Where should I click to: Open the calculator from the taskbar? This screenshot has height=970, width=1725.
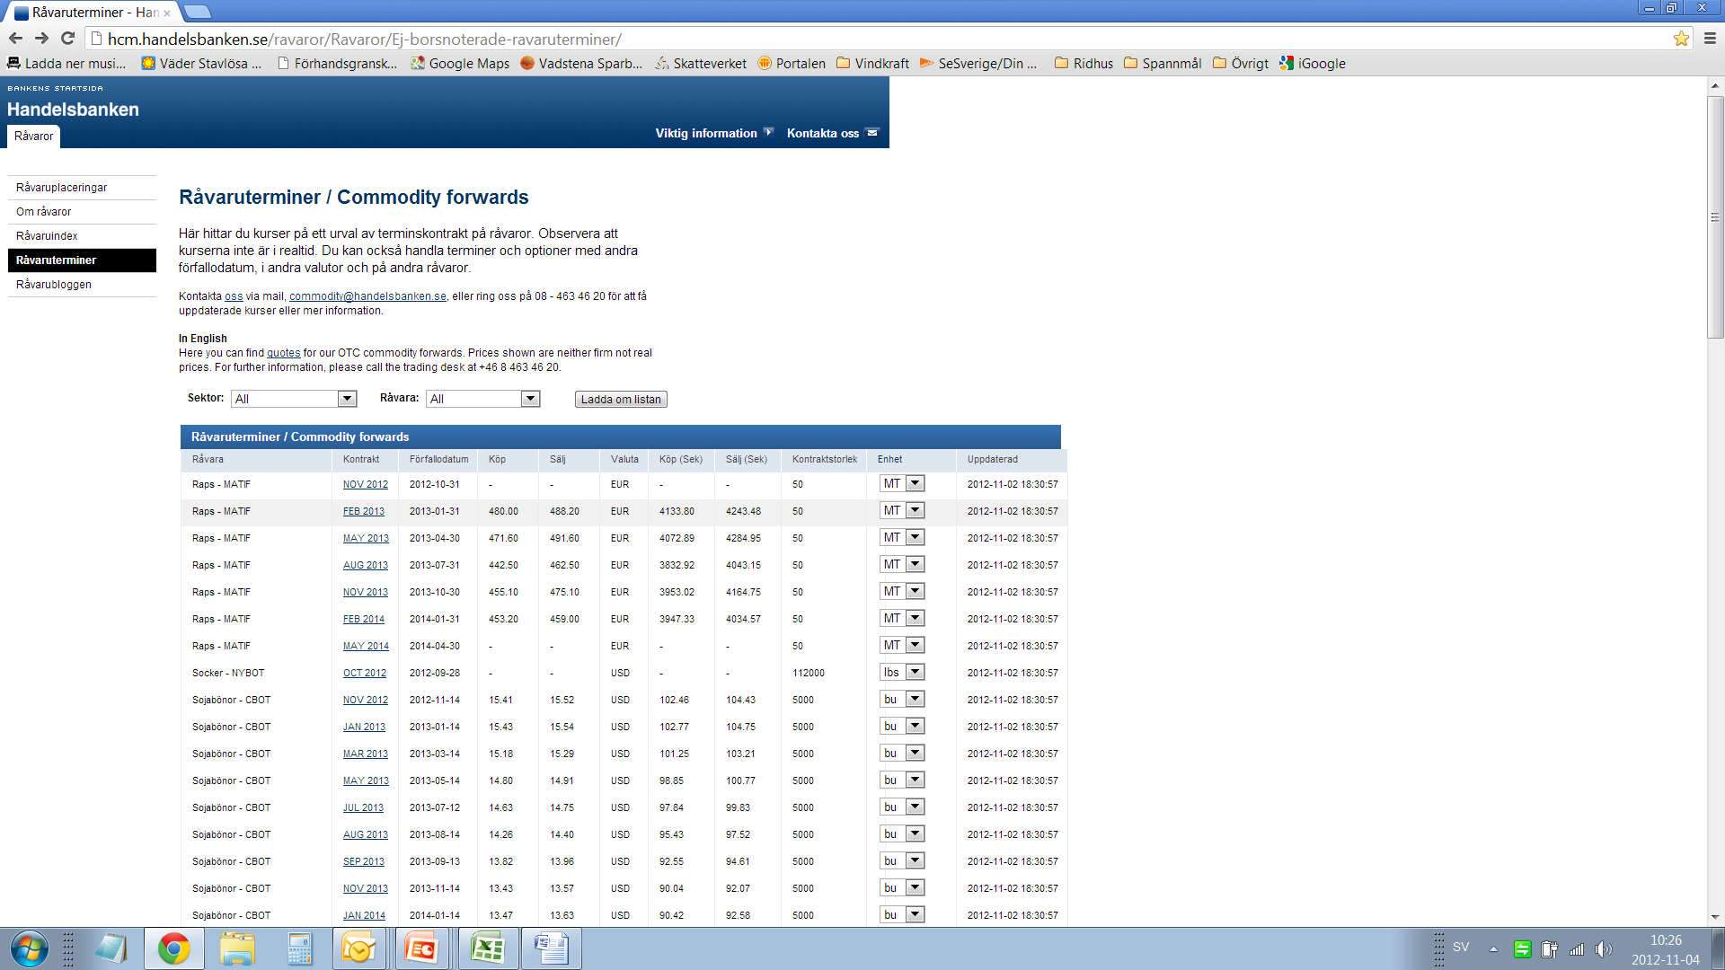[299, 949]
